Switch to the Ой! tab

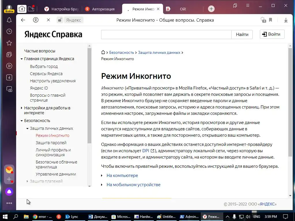(182, 9)
